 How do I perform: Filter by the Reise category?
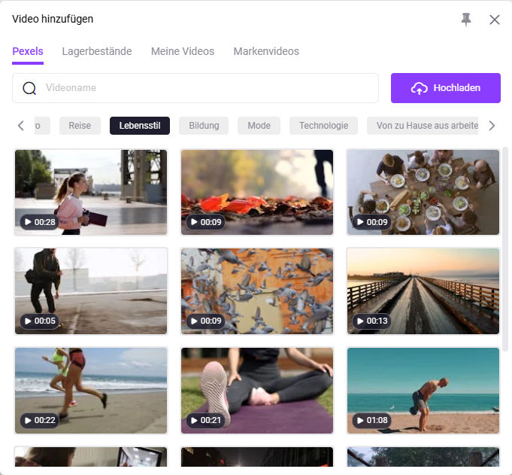[80, 126]
